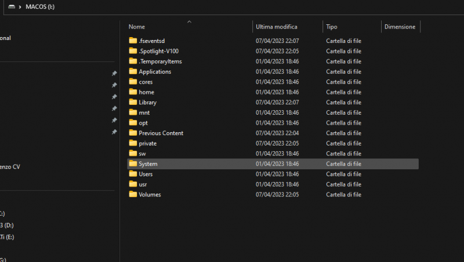Viewport: 464px width, 262px height.
Task: Click the Library folder icon
Action: [x=133, y=102]
